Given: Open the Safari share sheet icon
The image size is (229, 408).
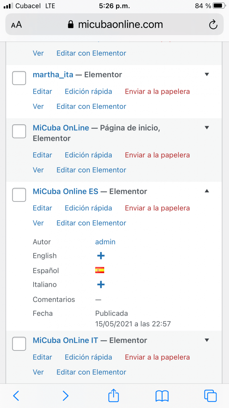Looking at the screenshot, I should point(114,395).
